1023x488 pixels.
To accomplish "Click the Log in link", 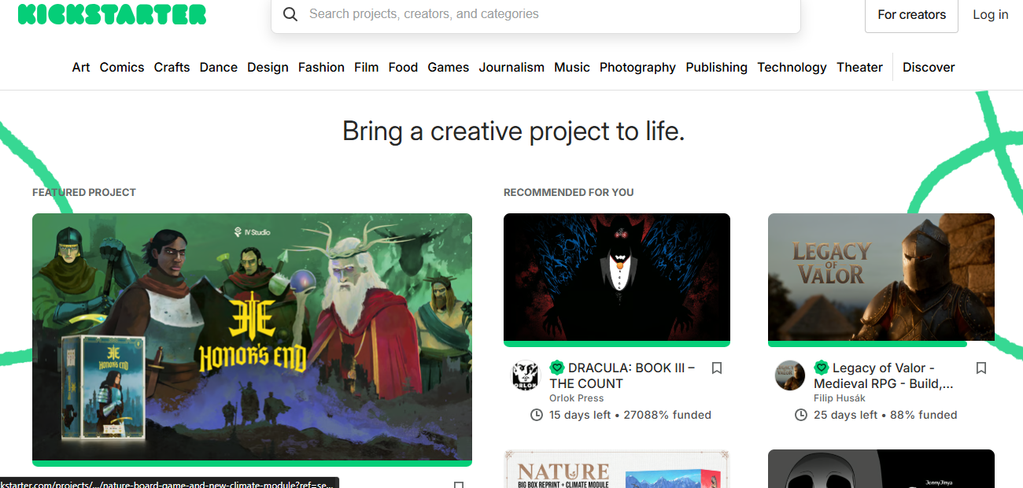I will (x=991, y=15).
